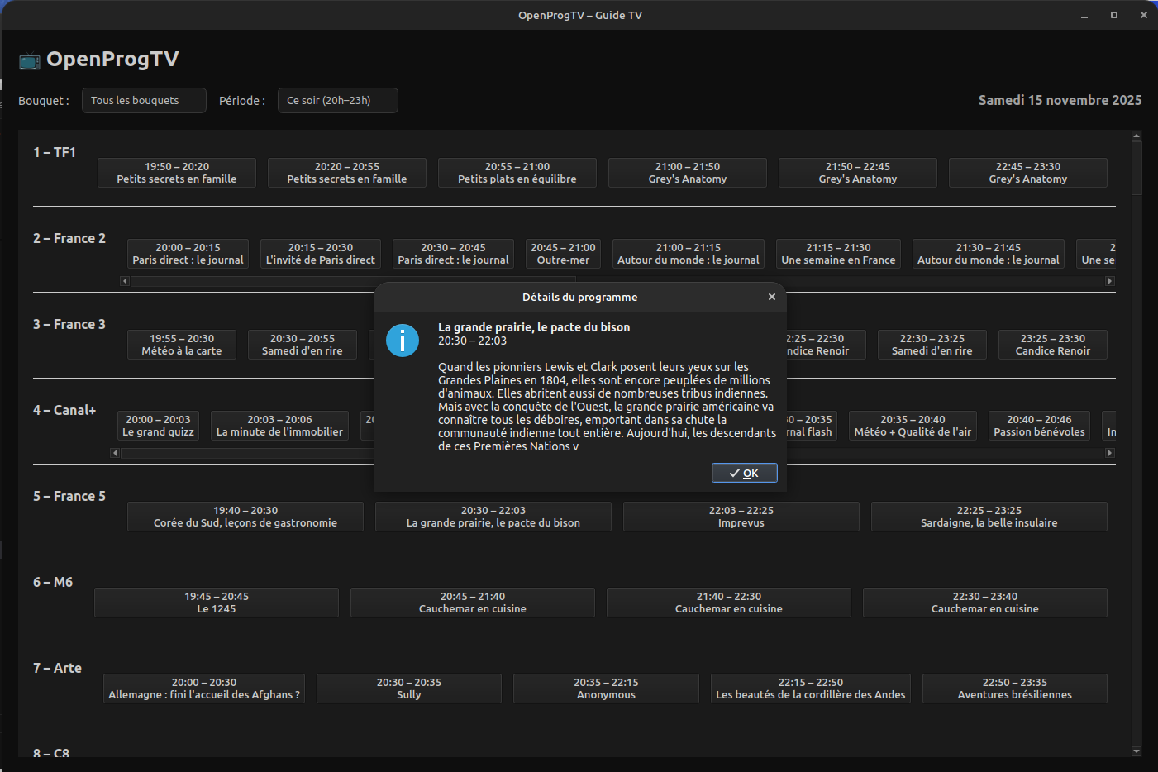
Task: Click the blue info icon in dialog
Action: click(403, 340)
